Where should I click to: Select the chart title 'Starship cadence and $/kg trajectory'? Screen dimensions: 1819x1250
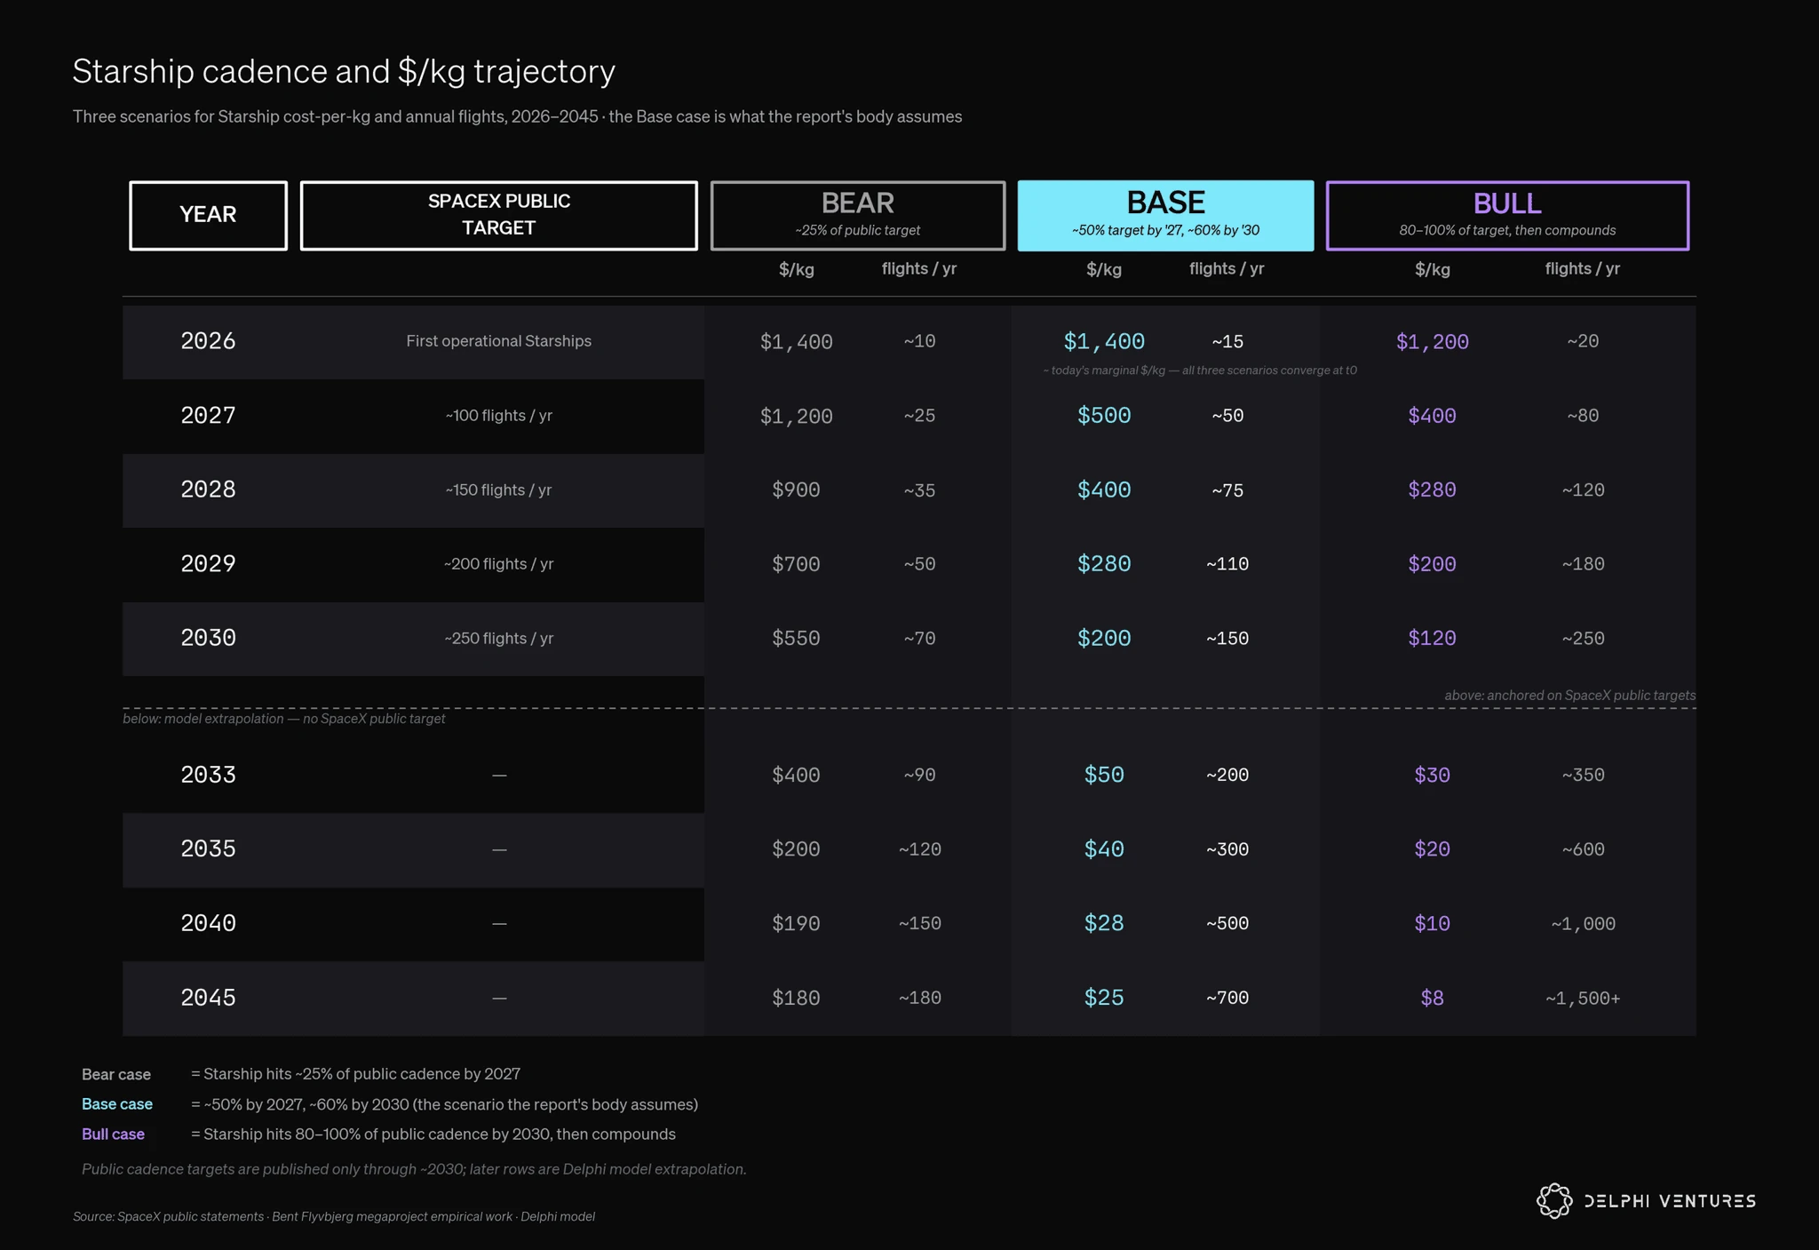pos(344,71)
